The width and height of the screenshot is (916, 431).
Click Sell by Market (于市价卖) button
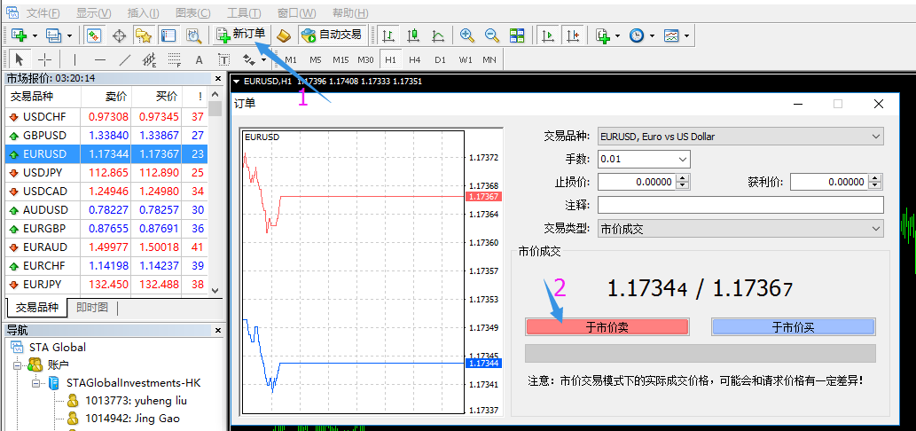607,327
